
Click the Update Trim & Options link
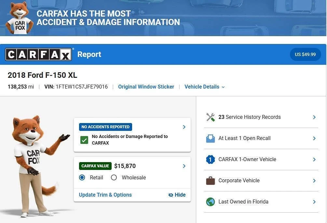105,195
